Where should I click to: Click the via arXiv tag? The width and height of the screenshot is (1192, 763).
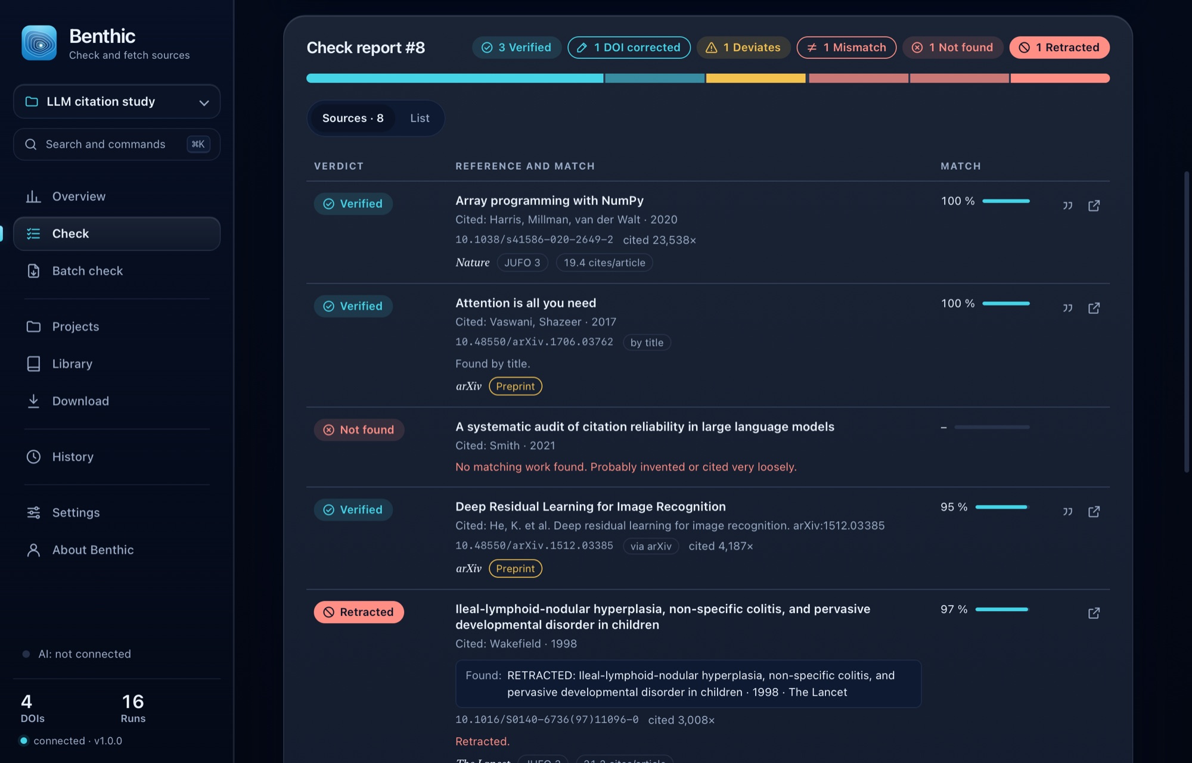point(651,546)
